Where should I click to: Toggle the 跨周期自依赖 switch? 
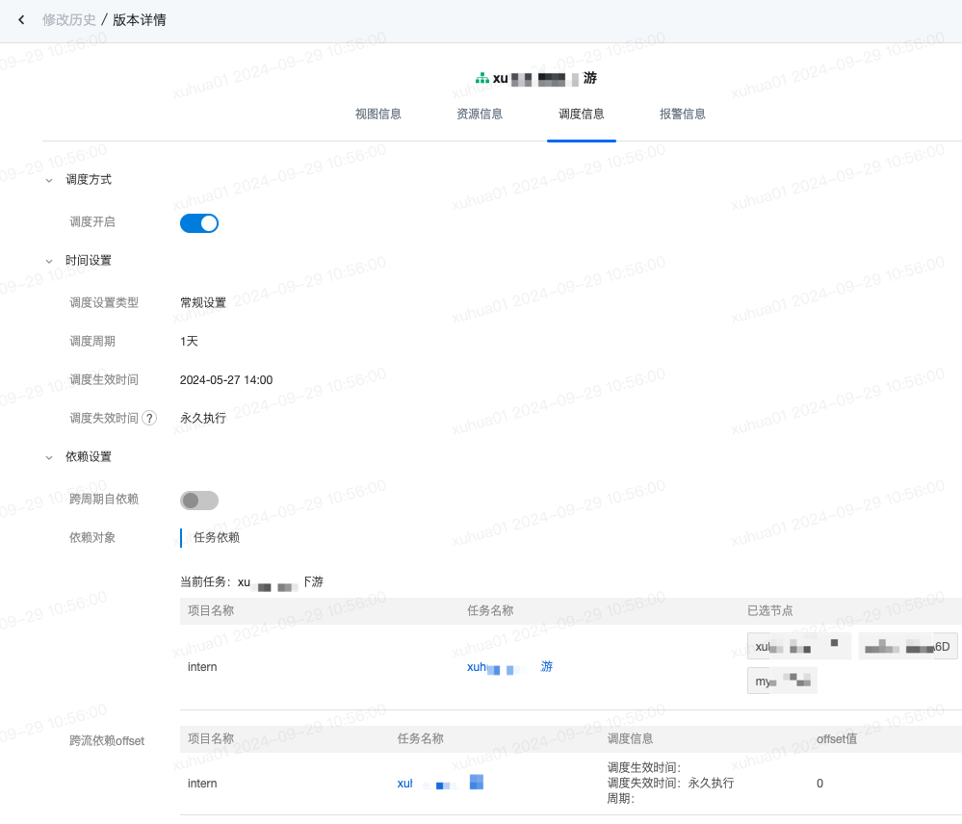[x=198, y=501]
